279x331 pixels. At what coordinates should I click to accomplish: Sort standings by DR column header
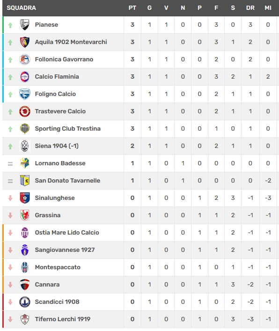pos(250,8)
